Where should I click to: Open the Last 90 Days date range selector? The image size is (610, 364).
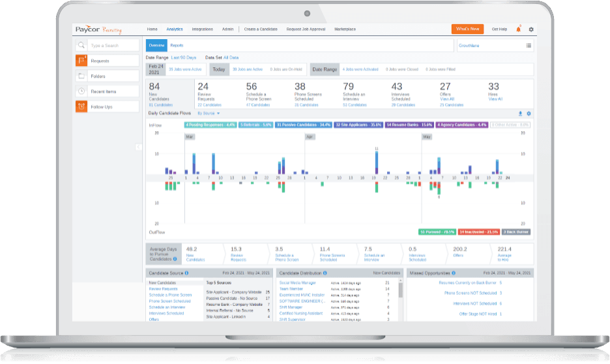[184, 57]
